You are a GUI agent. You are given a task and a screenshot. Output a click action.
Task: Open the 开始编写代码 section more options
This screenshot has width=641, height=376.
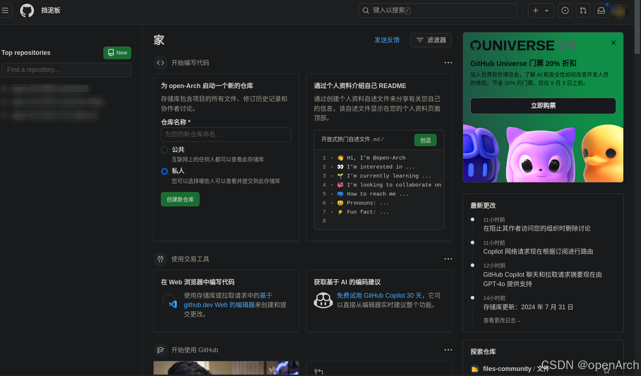click(x=448, y=62)
